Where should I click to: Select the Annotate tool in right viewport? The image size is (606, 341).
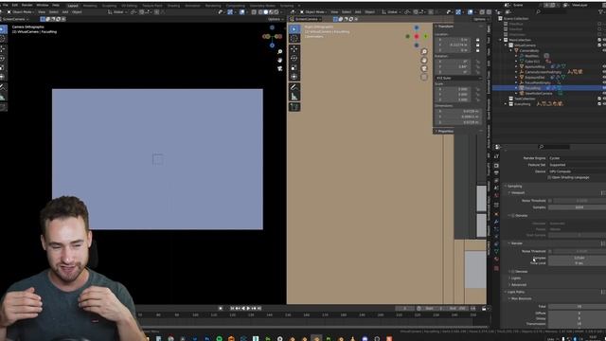pyautogui.click(x=294, y=87)
